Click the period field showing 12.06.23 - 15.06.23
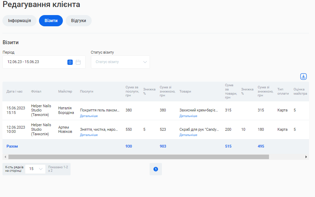The height and width of the screenshot is (197, 315). 35,62
